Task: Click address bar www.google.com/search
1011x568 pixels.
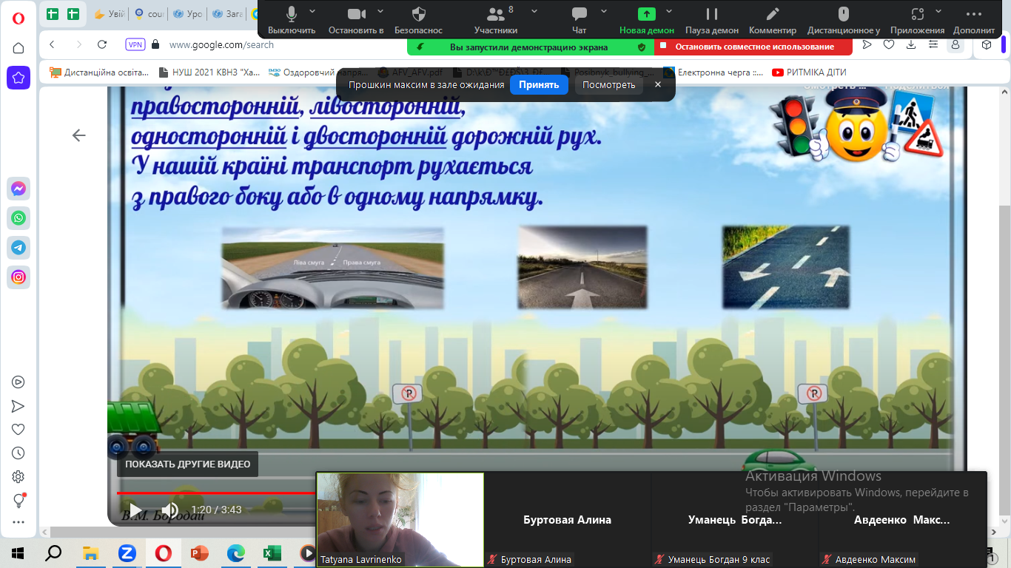Action: (221, 44)
